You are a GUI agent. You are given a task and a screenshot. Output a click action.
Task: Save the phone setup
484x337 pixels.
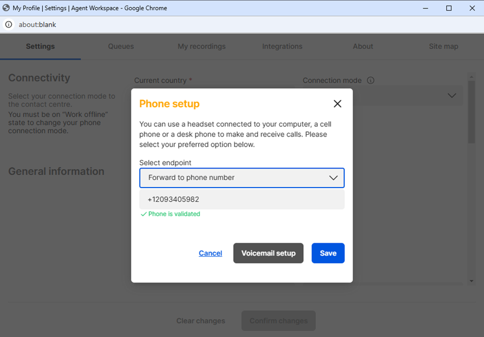pos(328,253)
